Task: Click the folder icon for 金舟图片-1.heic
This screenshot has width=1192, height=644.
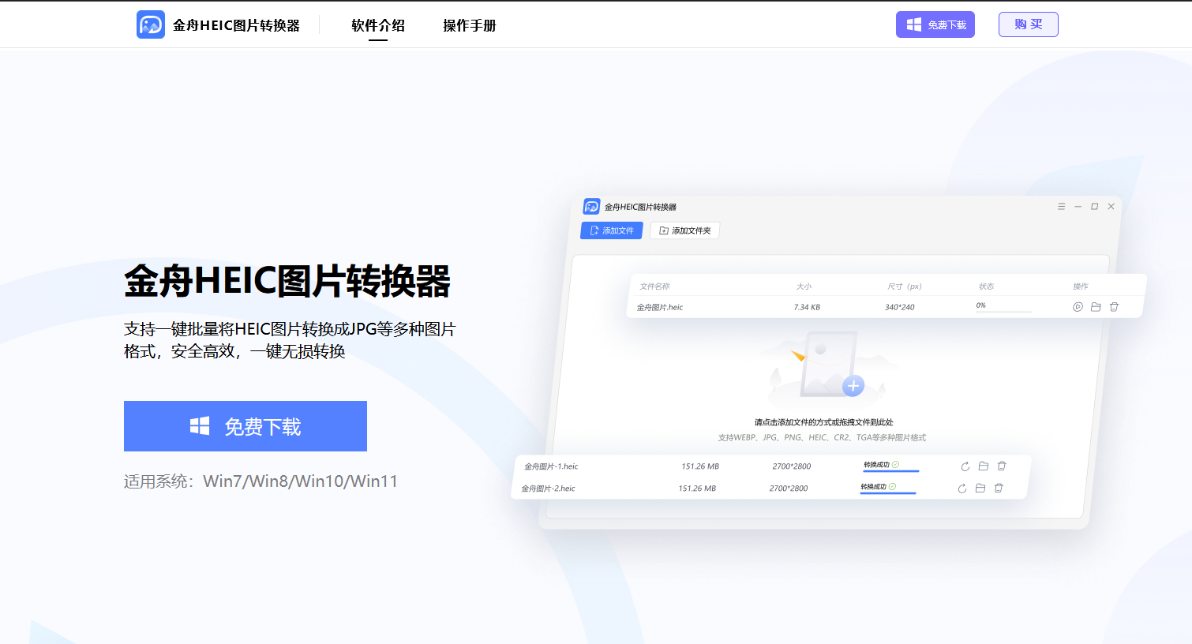Action: click(x=984, y=466)
